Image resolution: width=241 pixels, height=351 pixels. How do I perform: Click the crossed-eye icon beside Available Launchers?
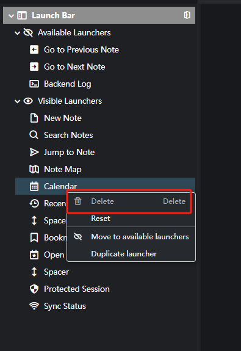28,33
